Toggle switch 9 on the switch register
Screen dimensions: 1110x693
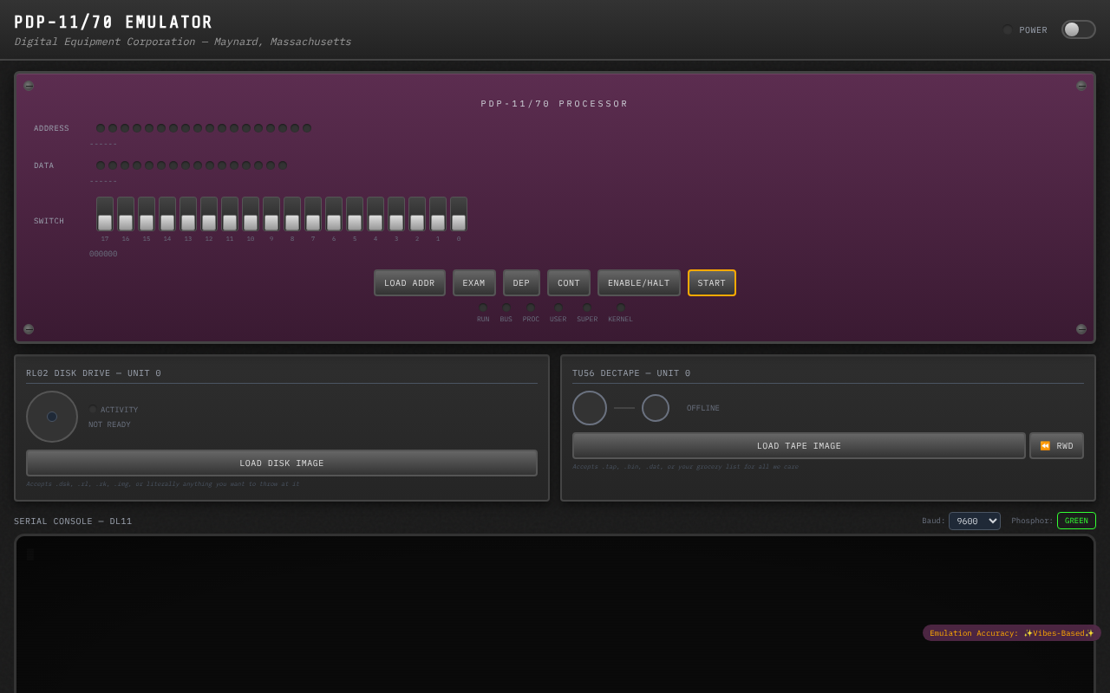point(271,215)
